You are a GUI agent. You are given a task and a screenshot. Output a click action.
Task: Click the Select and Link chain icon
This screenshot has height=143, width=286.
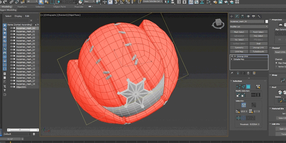pos(12,2)
